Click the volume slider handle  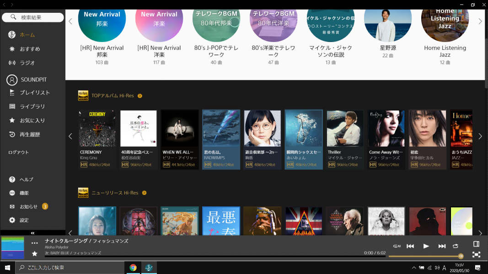click(461, 256)
